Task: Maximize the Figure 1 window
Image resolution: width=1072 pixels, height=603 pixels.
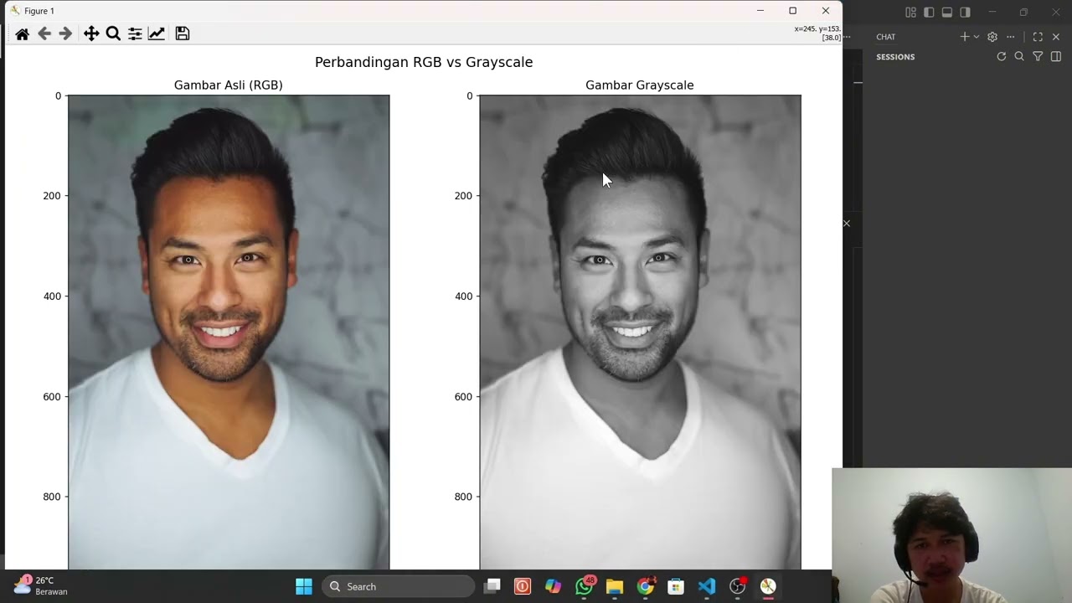Action: tap(792, 11)
